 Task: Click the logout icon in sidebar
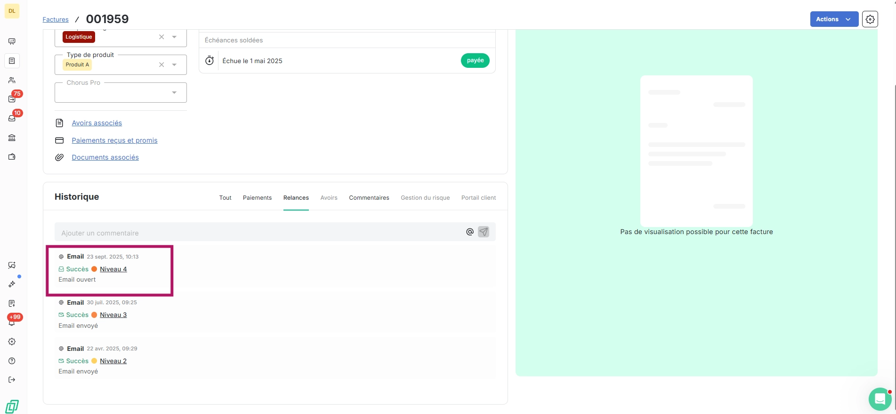click(x=12, y=380)
